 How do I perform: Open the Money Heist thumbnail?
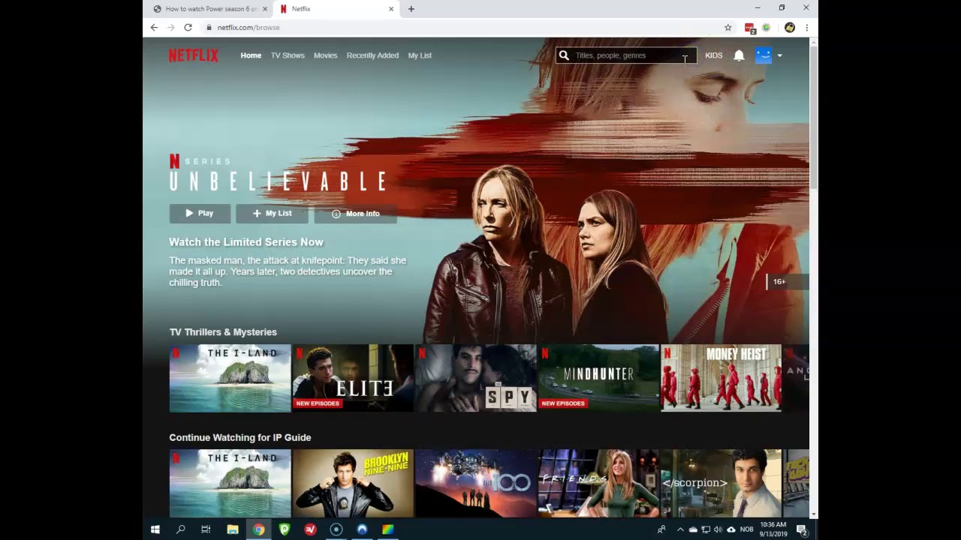pyautogui.click(x=720, y=378)
